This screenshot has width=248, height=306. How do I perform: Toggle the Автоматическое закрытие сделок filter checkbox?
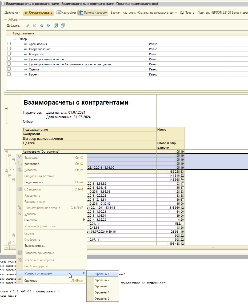pos(9,64)
